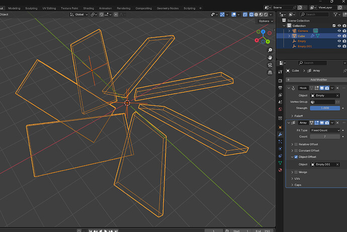Click the pin icon in properties header
The image size is (347, 232).
pos(344,71)
